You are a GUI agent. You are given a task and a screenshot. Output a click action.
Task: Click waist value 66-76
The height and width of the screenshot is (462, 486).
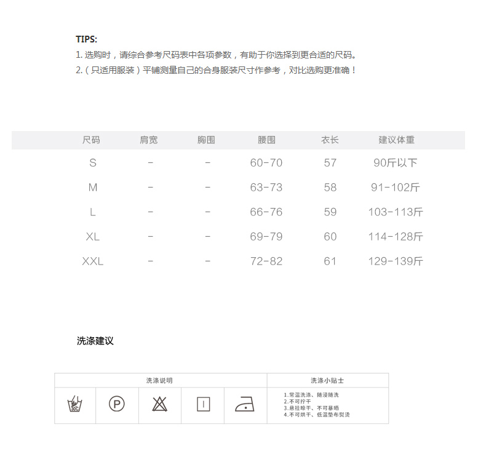point(266,212)
